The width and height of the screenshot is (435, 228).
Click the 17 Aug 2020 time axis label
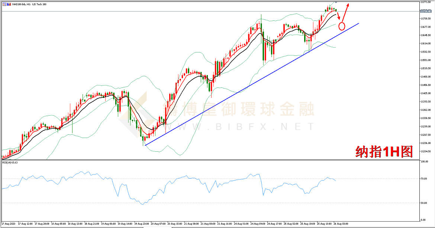pos(9,224)
